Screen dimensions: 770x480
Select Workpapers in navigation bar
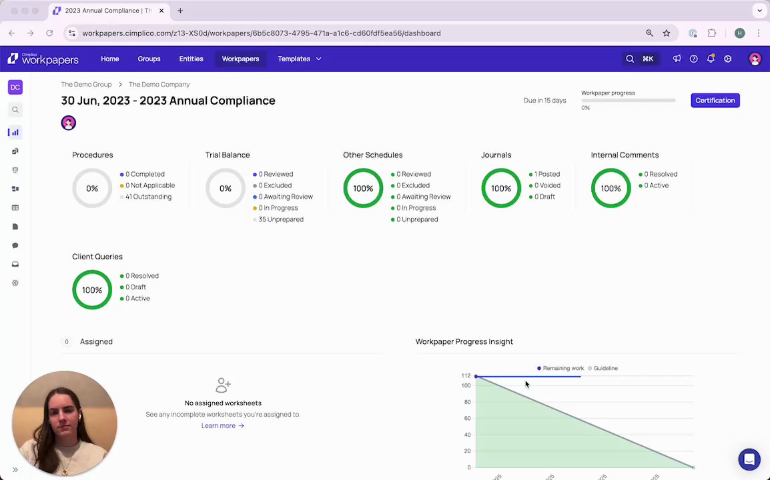click(241, 59)
